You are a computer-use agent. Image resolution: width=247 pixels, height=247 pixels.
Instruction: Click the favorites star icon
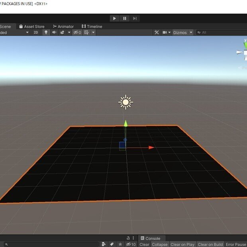120,244
